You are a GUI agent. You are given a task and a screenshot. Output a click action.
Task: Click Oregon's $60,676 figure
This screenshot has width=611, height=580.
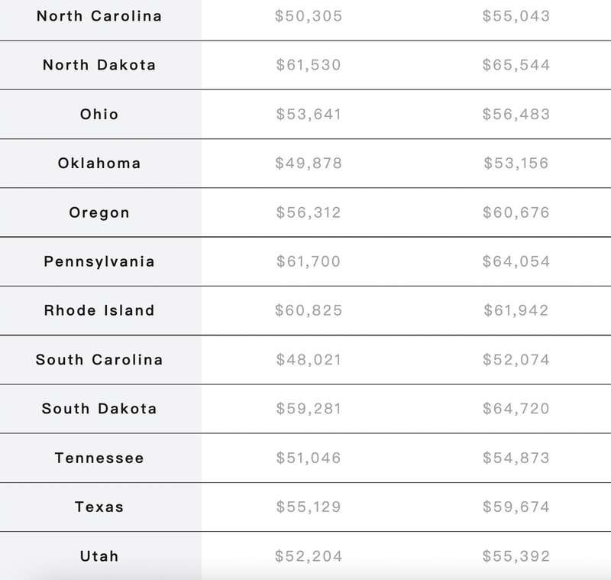click(516, 212)
